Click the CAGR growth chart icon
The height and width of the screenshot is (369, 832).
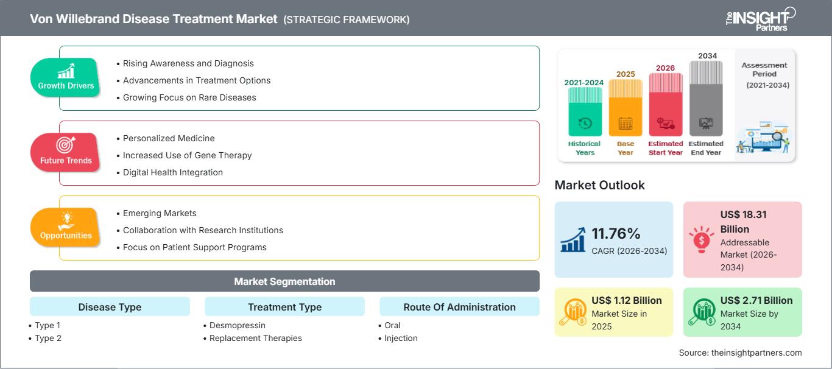pos(573,240)
